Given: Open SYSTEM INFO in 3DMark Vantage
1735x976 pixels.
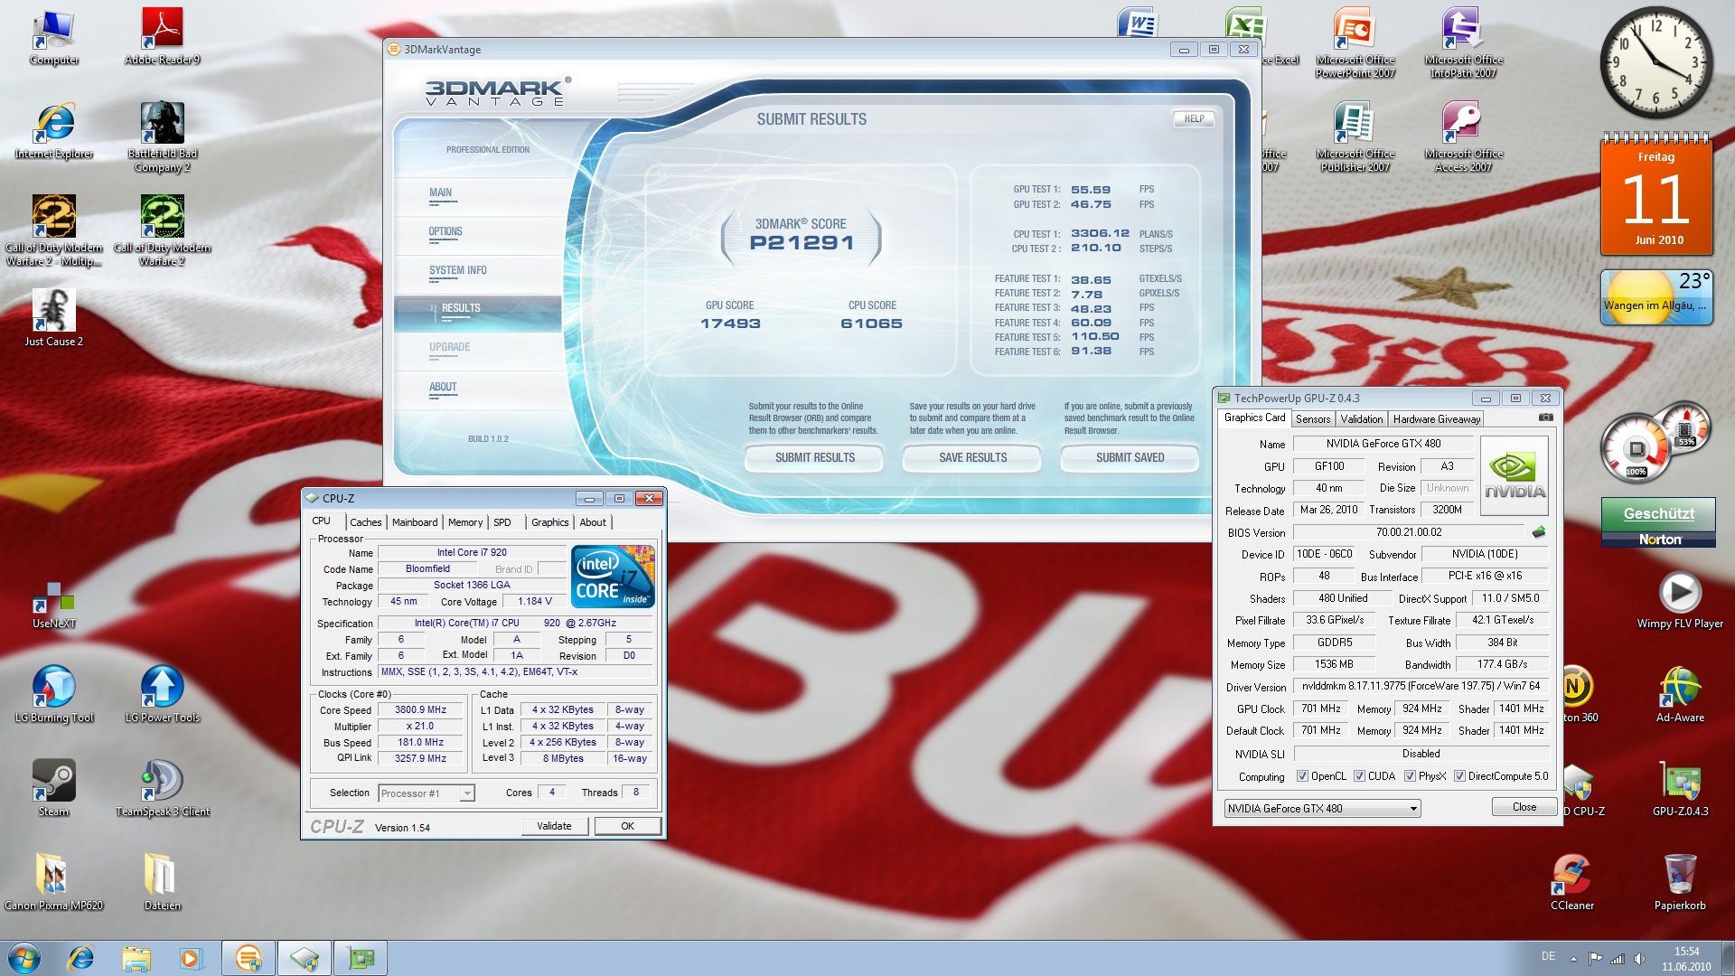Looking at the screenshot, I should coord(458,271).
